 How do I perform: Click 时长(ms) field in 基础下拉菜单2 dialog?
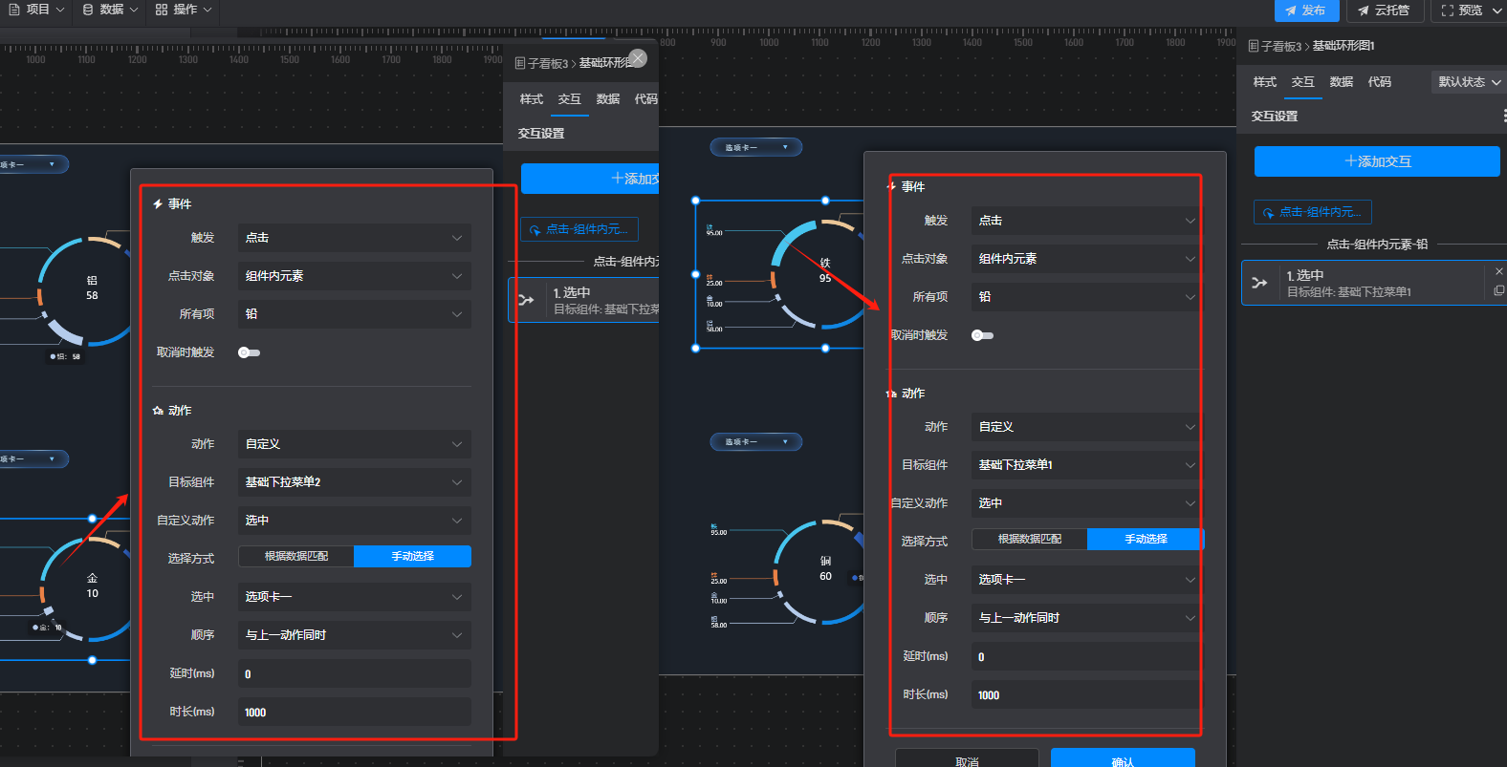tap(355, 712)
